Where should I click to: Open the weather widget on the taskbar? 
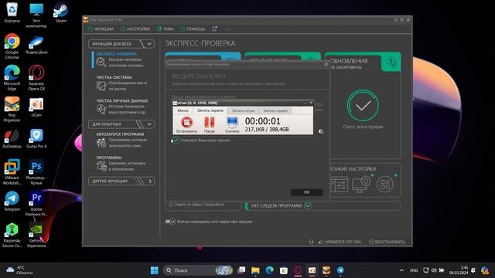[19, 270]
